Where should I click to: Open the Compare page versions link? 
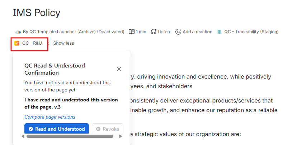(50, 117)
